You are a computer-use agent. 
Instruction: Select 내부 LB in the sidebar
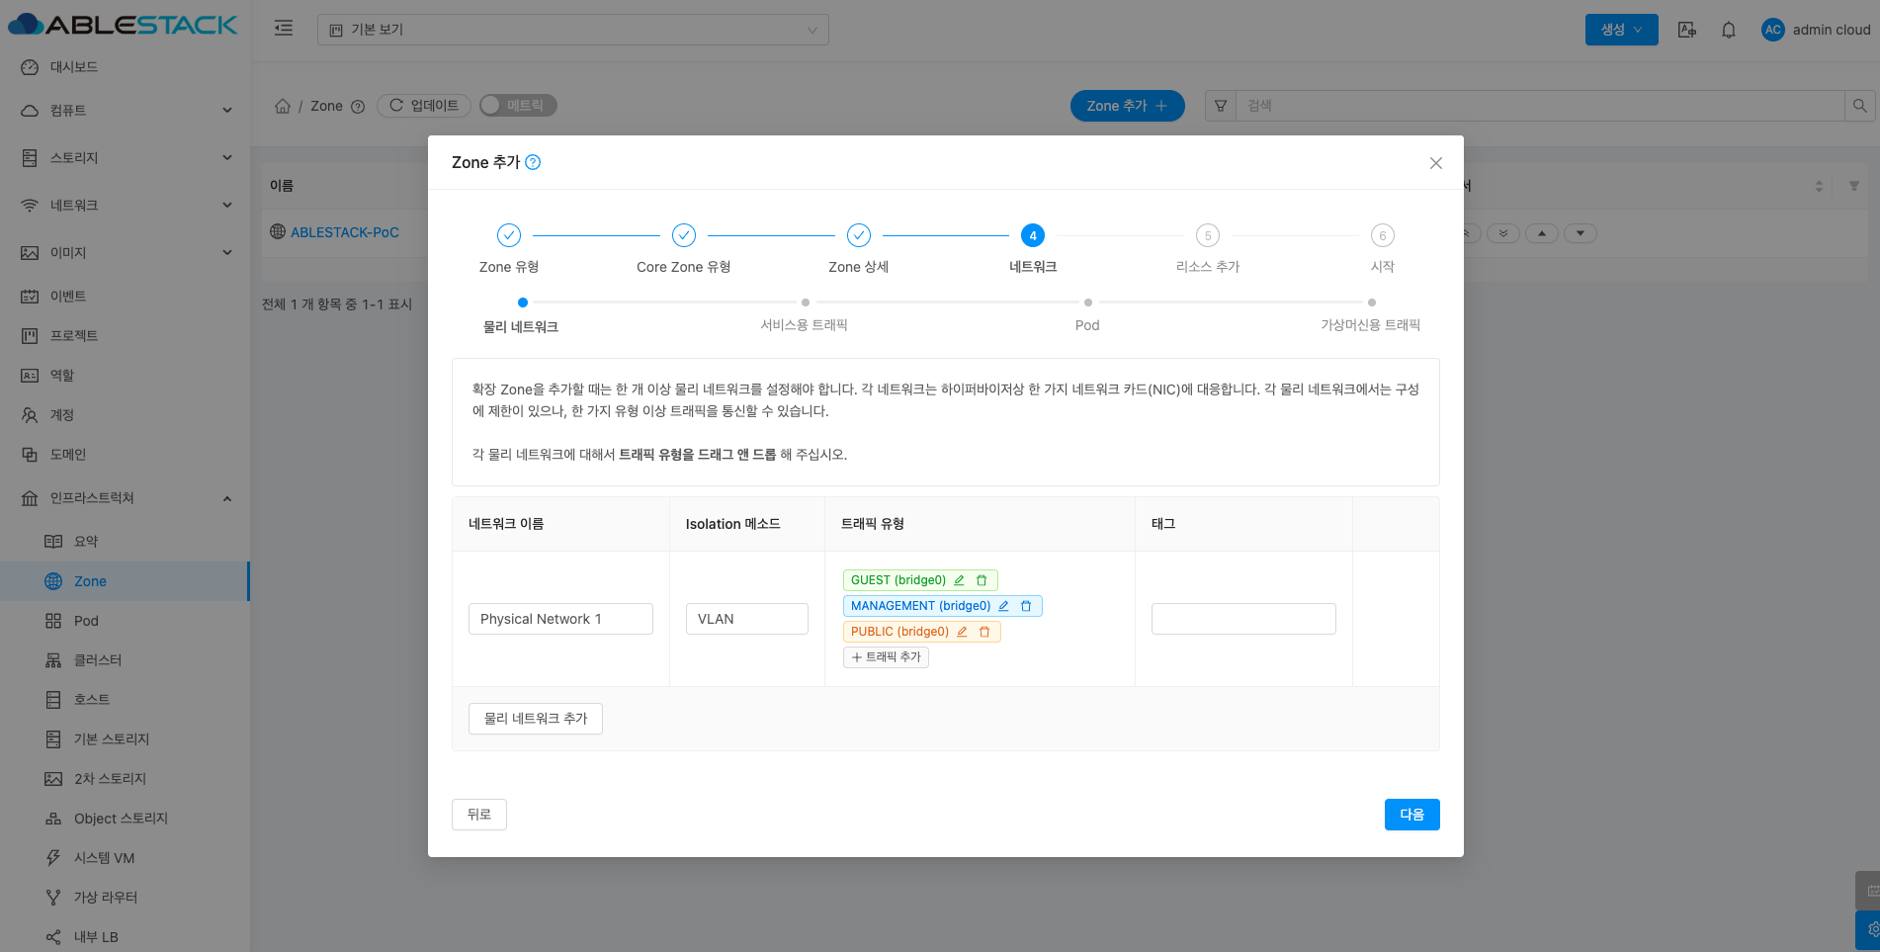point(125,936)
